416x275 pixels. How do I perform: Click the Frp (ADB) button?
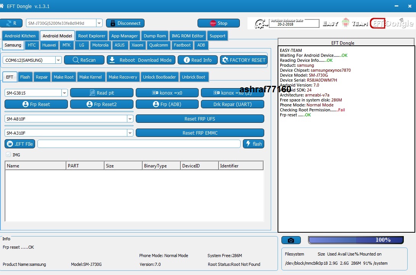pos(167,104)
